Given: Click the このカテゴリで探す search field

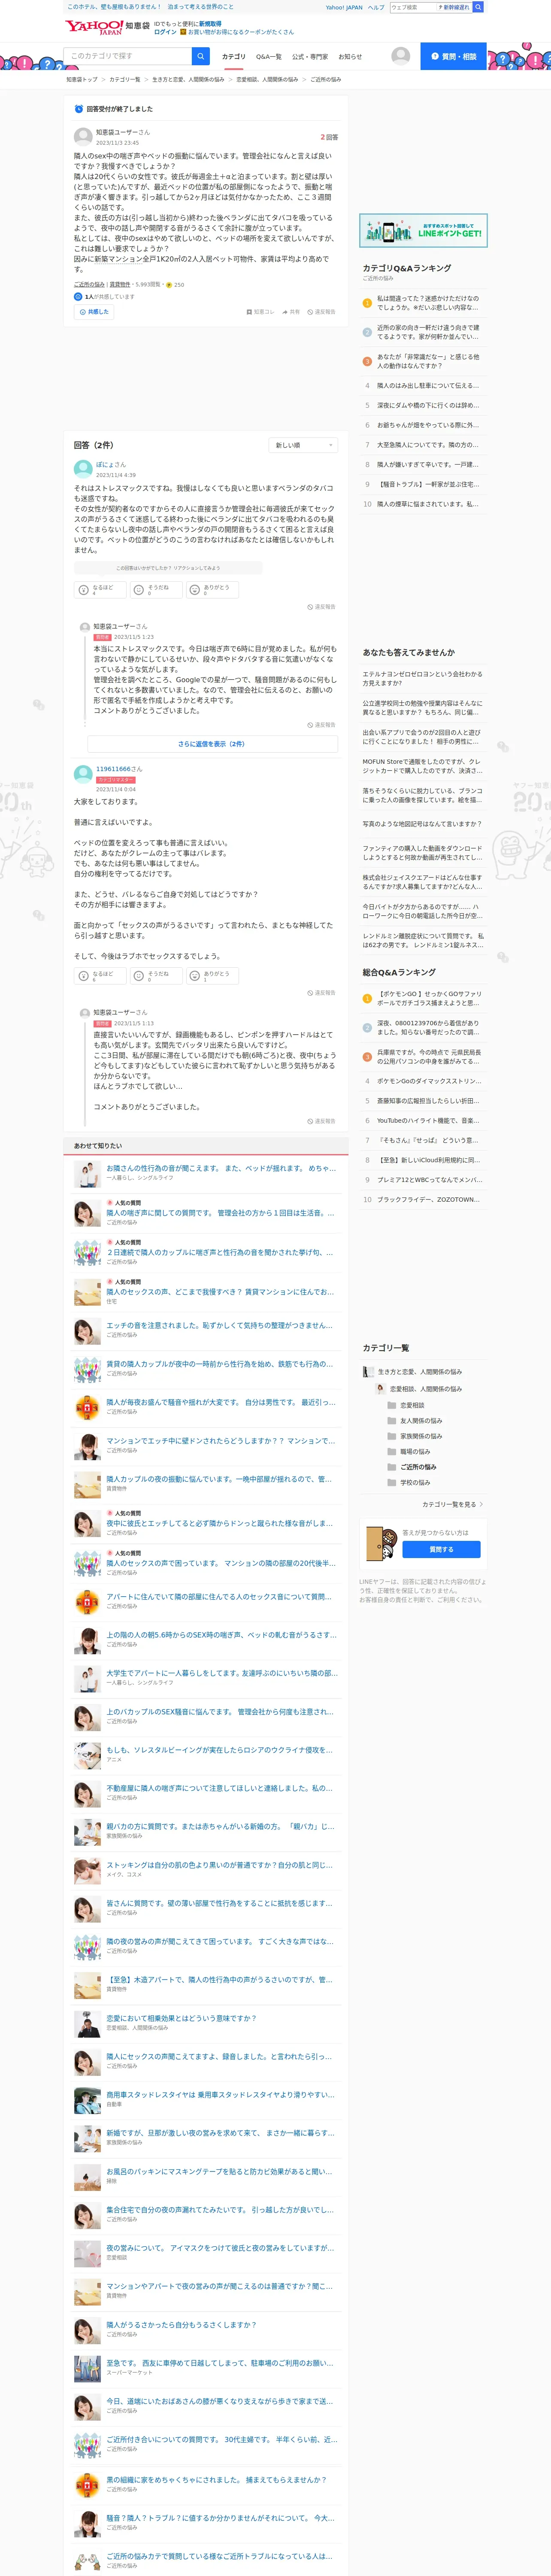Looking at the screenshot, I should [x=128, y=56].
